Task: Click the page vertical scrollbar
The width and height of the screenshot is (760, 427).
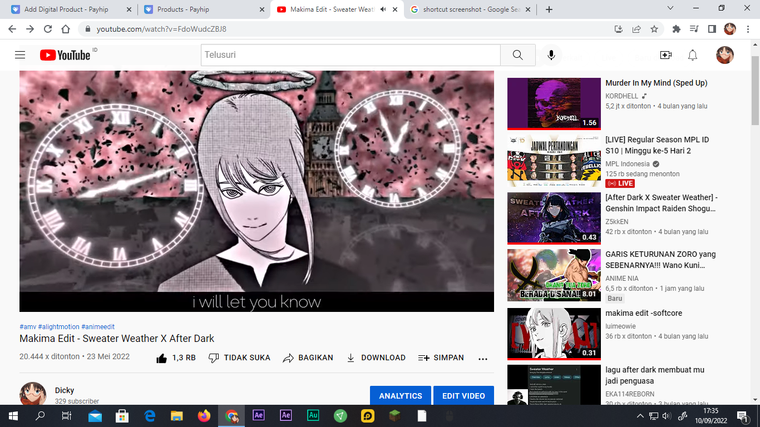Action: pyautogui.click(x=755, y=90)
